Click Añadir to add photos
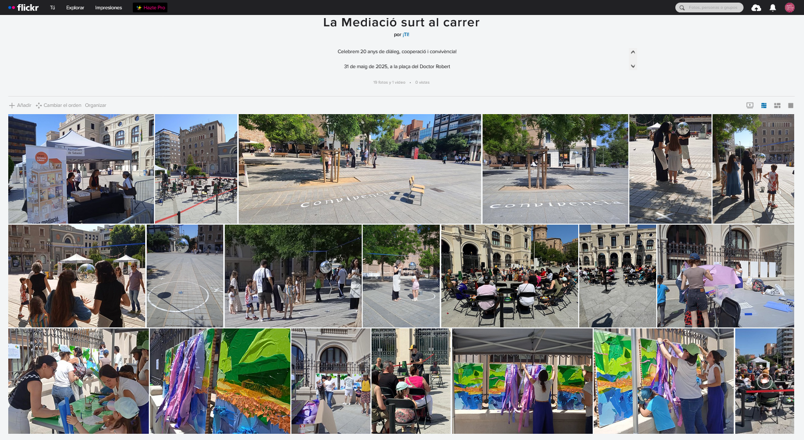The width and height of the screenshot is (804, 440). pyautogui.click(x=20, y=105)
